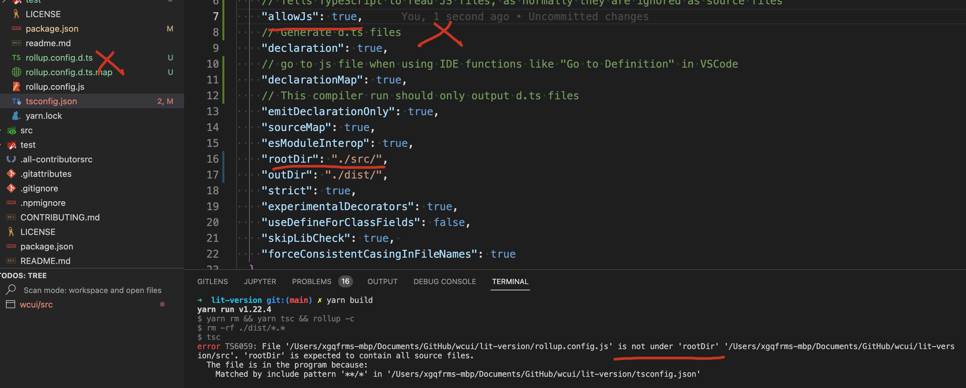Open yarn.lock in the explorer
Image resolution: width=966 pixels, height=388 pixels.
[x=44, y=116]
